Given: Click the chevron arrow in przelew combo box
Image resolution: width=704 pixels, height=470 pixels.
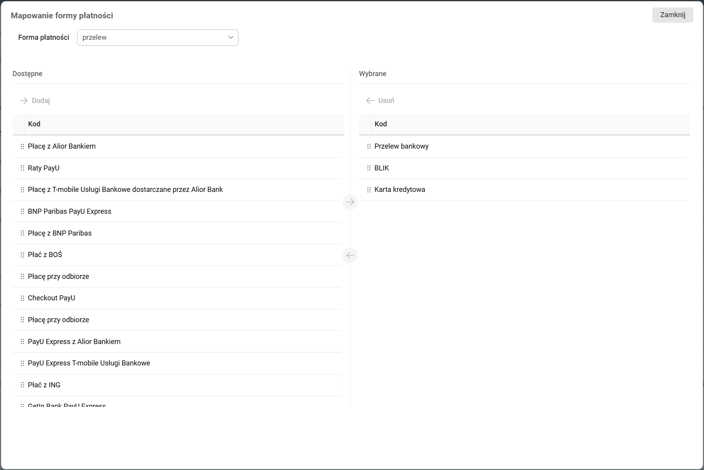Looking at the screenshot, I should click(x=231, y=37).
